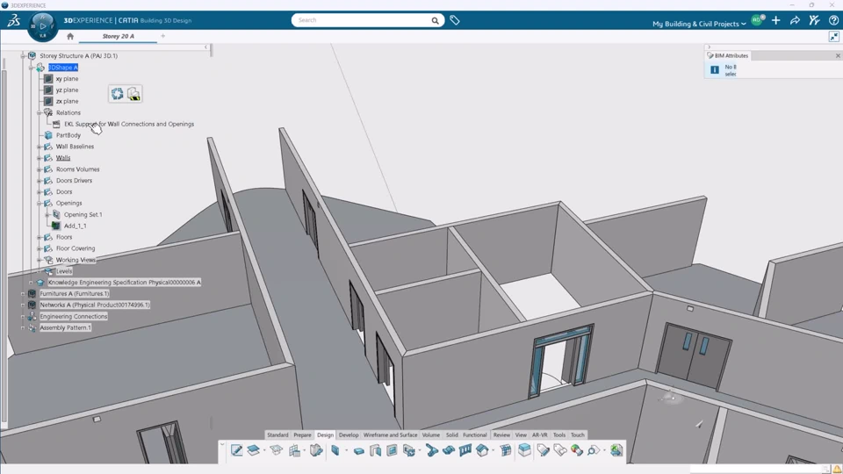Switch to the Standard tab

point(277,434)
